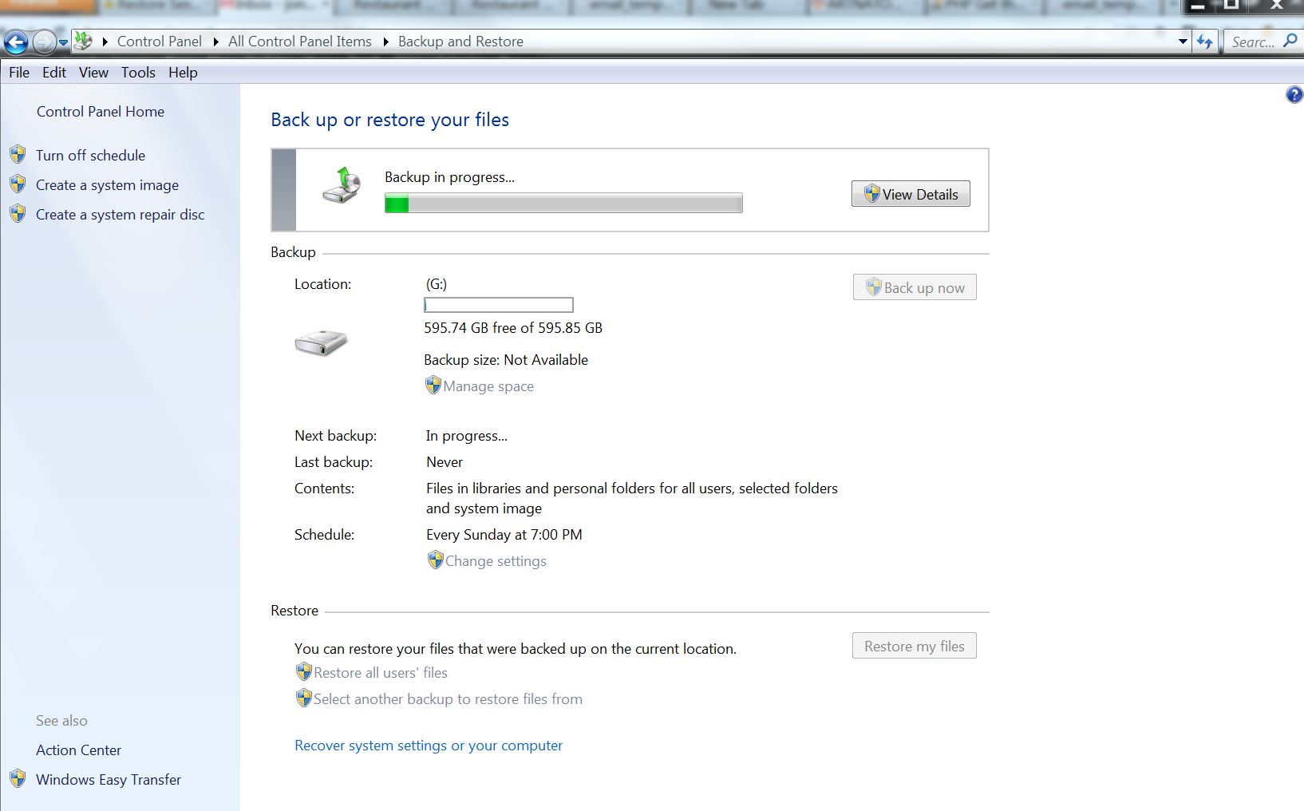Open Windows Easy Transfer link
1304x811 pixels.
pyautogui.click(x=109, y=780)
